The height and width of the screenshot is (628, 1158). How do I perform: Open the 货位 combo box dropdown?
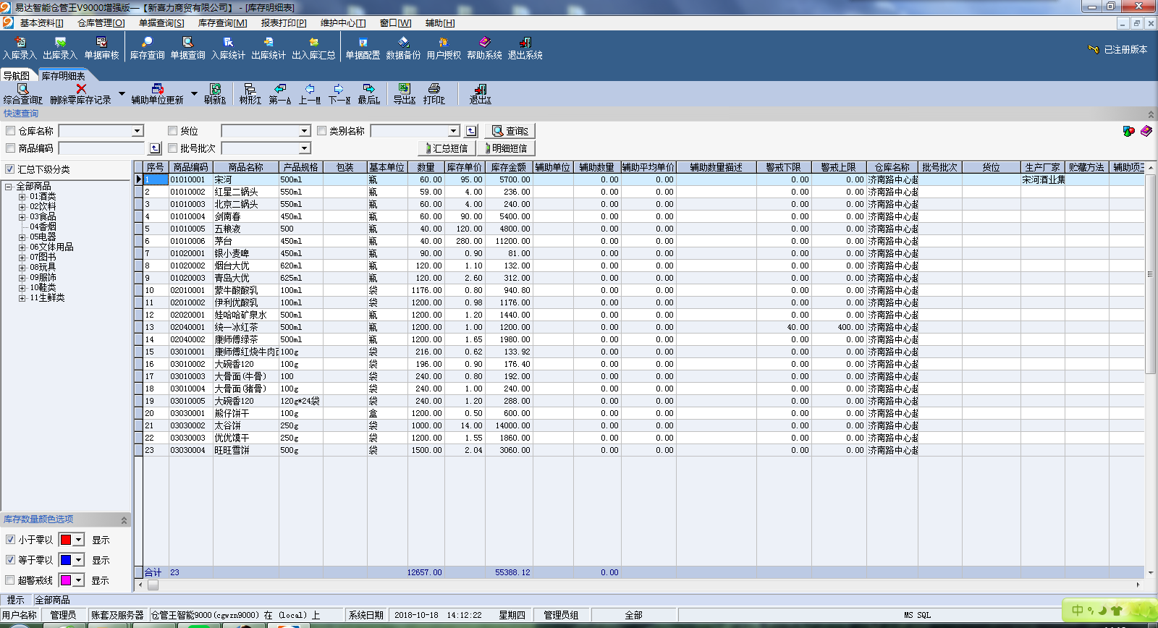pos(304,131)
